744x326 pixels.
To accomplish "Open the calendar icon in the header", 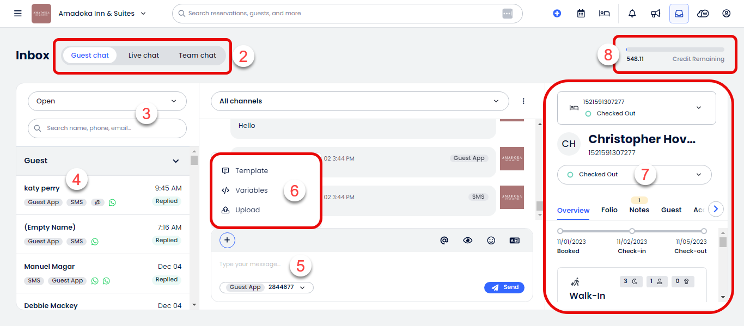I will (x=581, y=14).
